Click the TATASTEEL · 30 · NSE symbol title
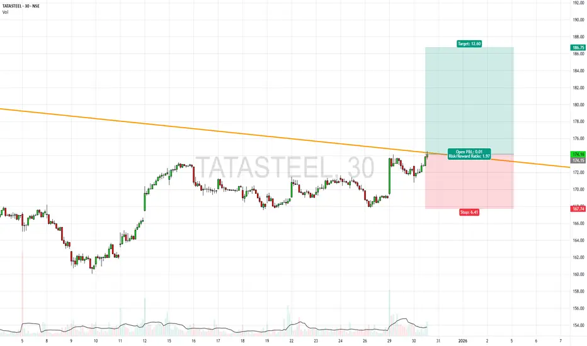The height and width of the screenshot is (346, 587). point(21,6)
